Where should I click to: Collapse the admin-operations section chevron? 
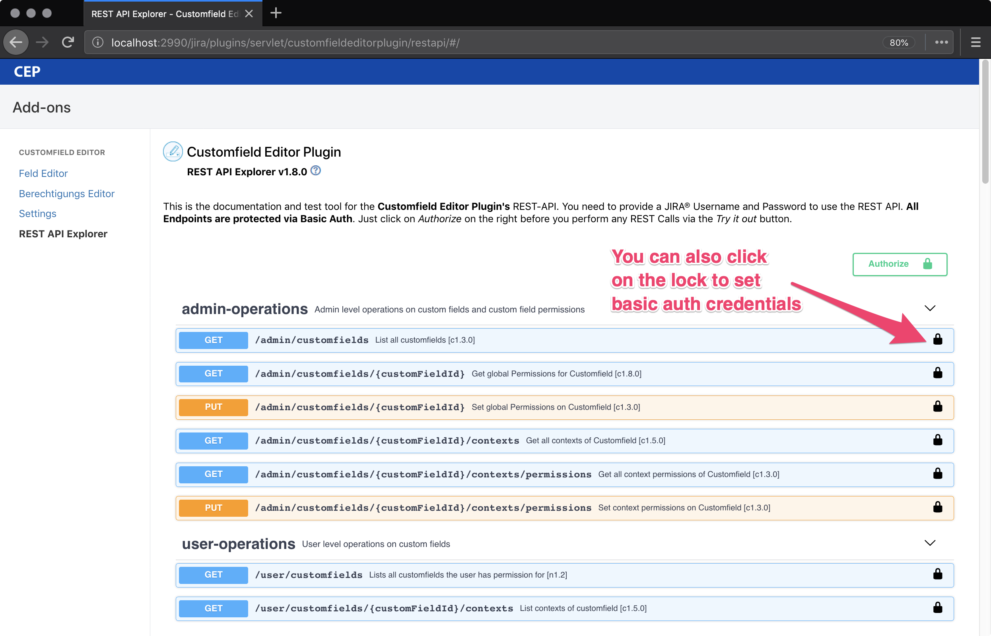click(x=929, y=308)
